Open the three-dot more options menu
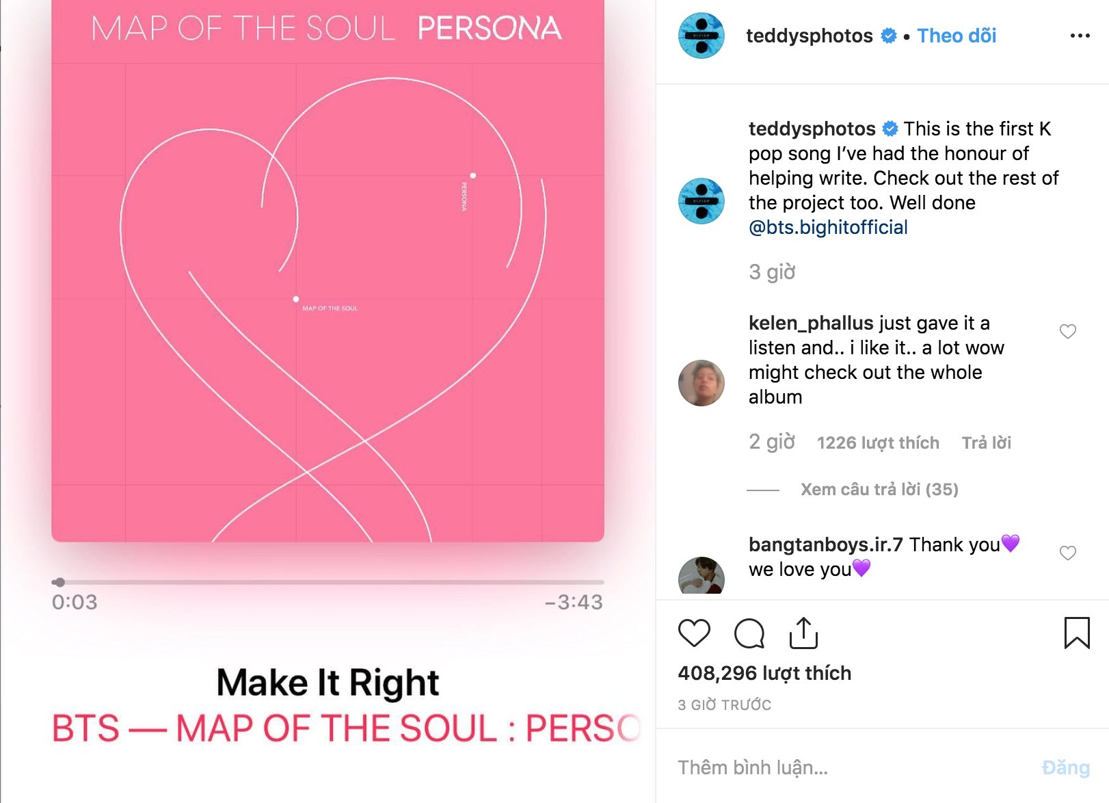 point(1080,36)
